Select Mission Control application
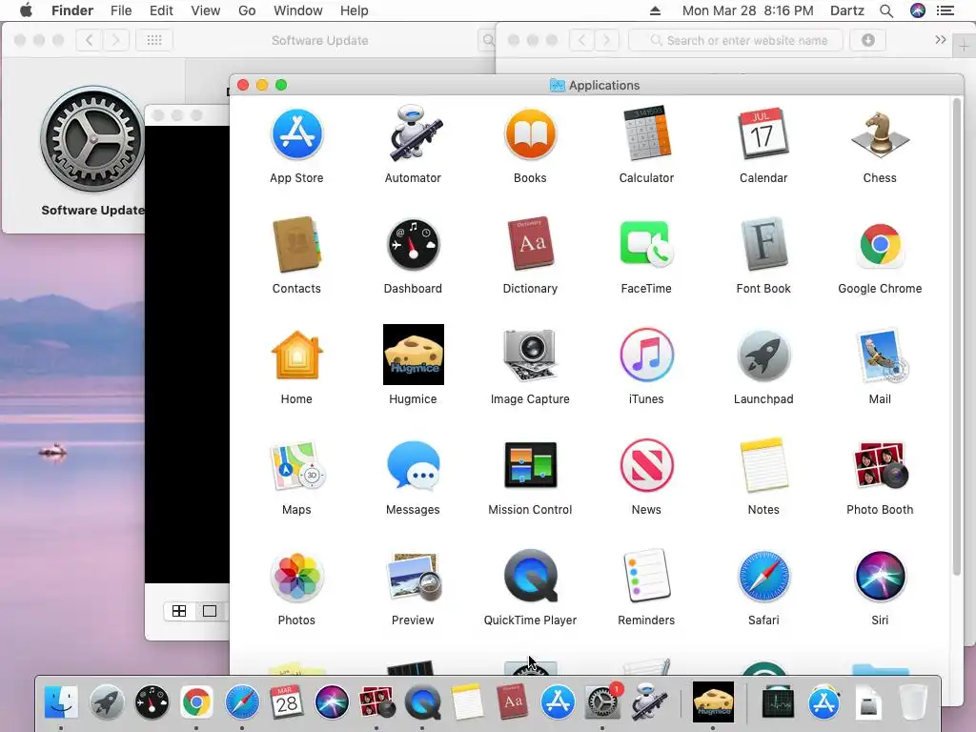The image size is (976, 732). click(530, 465)
